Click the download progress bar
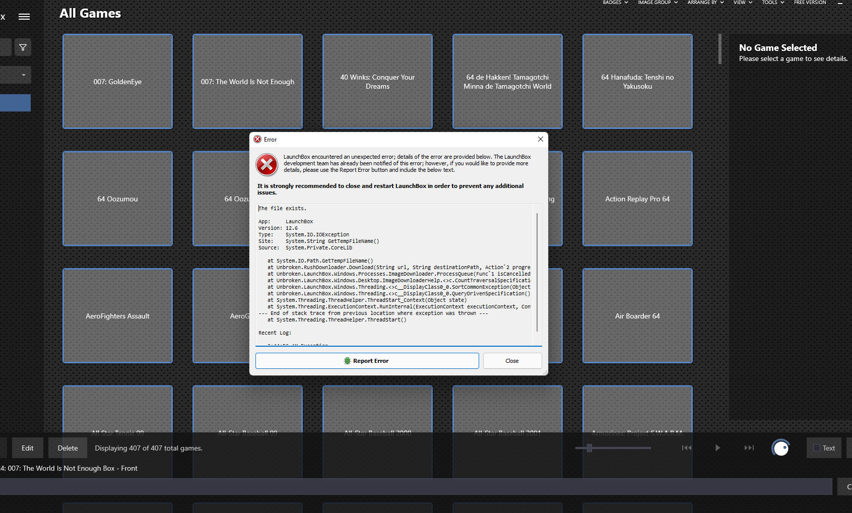 (416, 486)
